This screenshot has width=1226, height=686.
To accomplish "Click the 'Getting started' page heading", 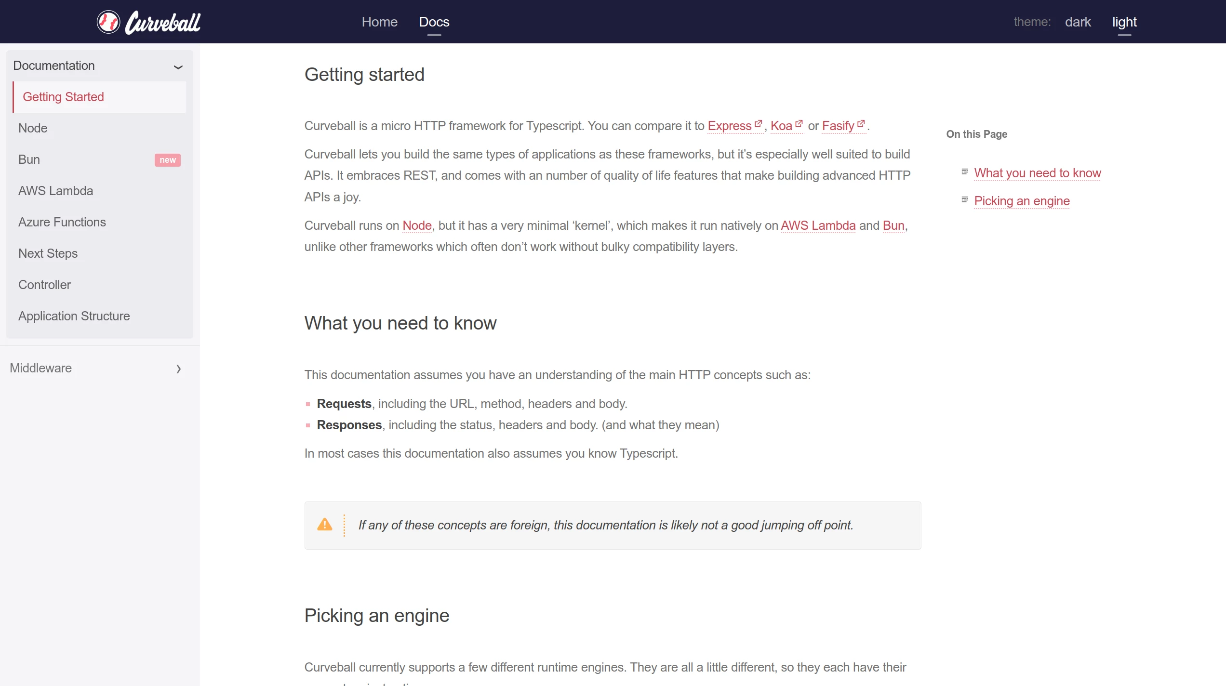I will tap(364, 75).
